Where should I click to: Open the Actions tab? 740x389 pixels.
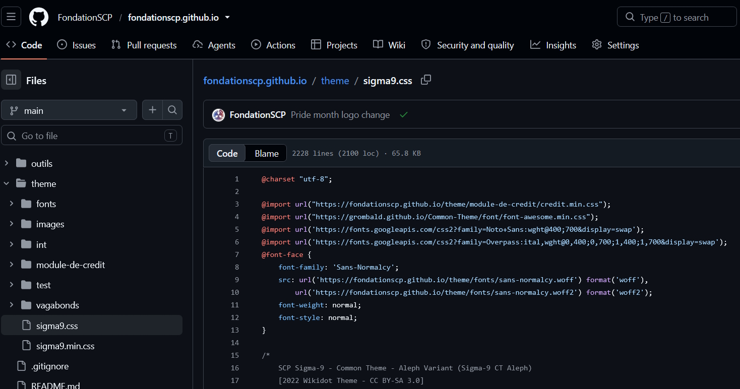[273, 45]
